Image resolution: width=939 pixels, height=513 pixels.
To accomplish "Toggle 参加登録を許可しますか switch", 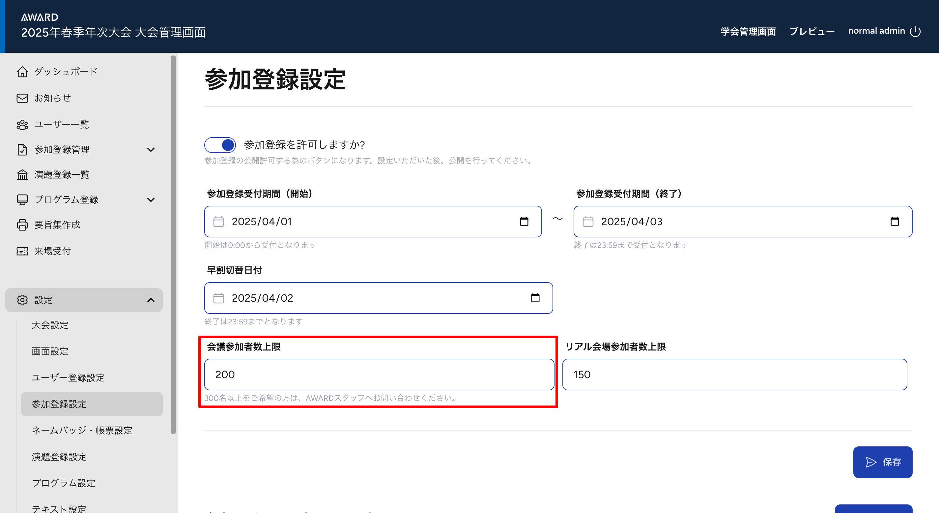I will pyautogui.click(x=220, y=145).
